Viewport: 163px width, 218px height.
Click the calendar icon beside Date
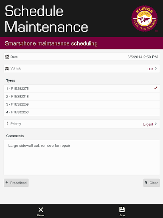[7, 57]
